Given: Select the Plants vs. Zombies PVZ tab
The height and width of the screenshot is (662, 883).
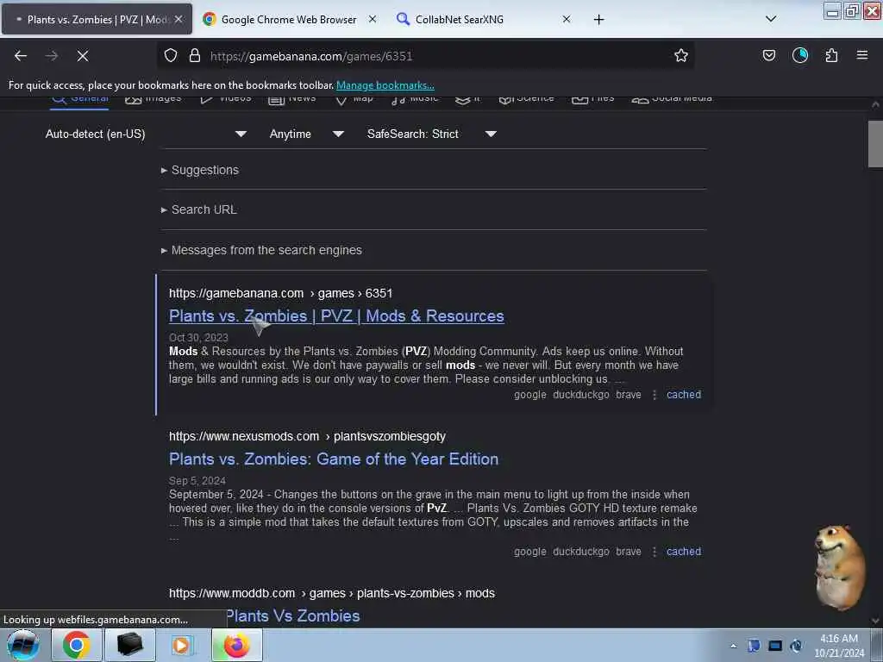Looking at the screenshot, I should (97, 20).
